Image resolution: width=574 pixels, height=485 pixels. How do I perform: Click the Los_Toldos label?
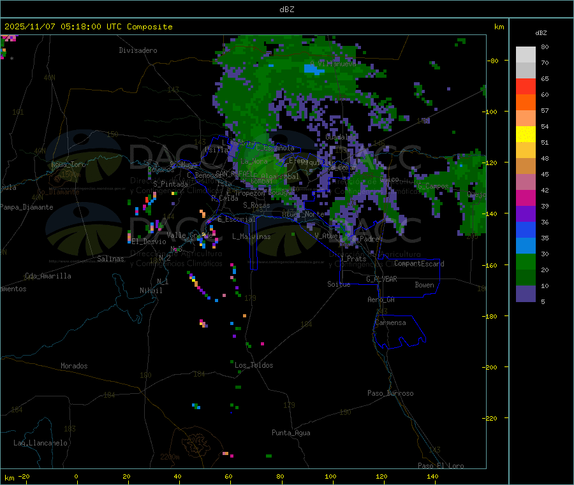click(x=254, y=365)
